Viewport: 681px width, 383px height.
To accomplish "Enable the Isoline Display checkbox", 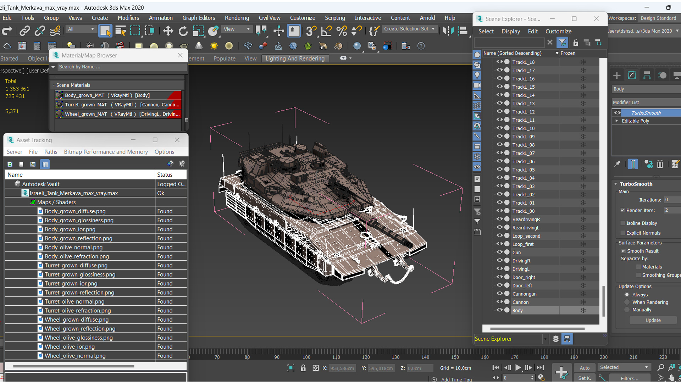I will tap(623, 223).
